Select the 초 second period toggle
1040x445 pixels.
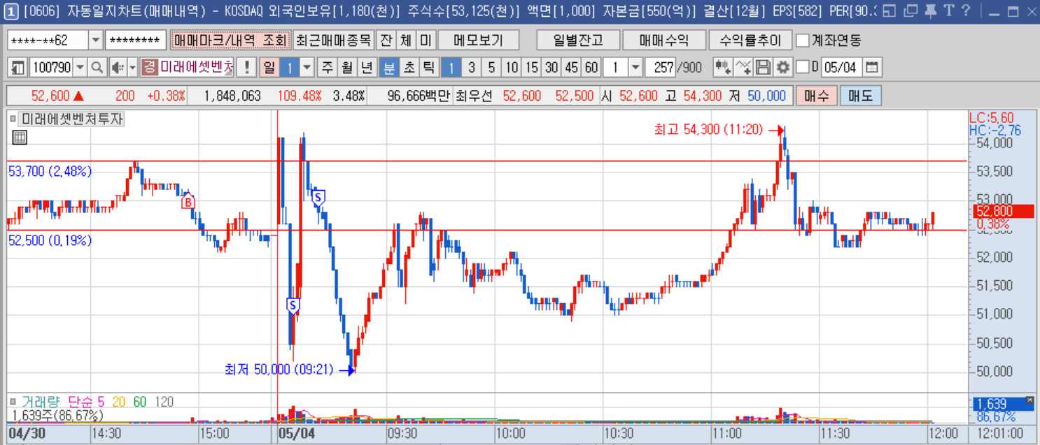pyautogui.click(x=409, y=68)
